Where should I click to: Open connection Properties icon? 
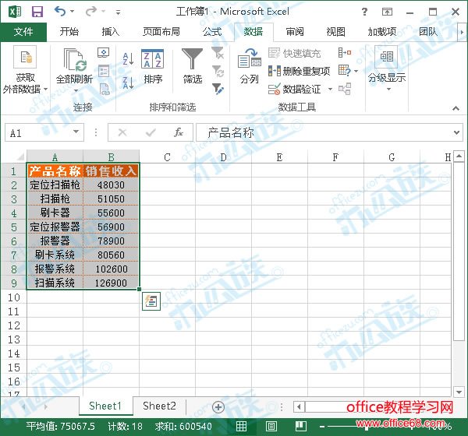point(104,71)
